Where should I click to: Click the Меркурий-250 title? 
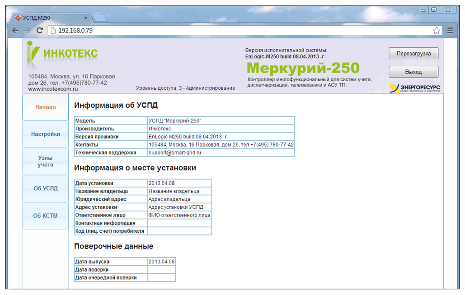303,68
